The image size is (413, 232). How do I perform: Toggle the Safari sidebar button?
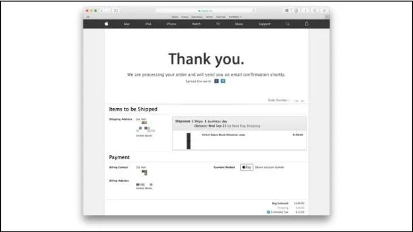(x=116, y=11)
